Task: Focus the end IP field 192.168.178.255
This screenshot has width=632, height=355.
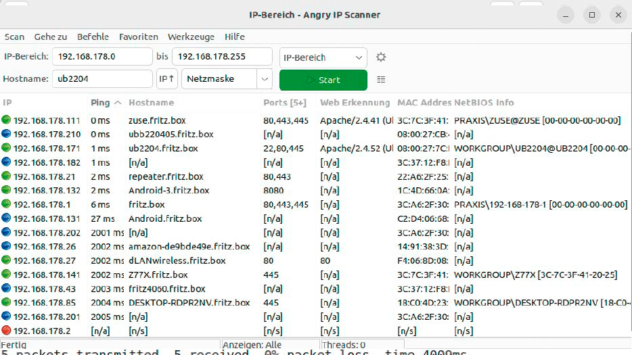Action: click(x=222, y=56)
